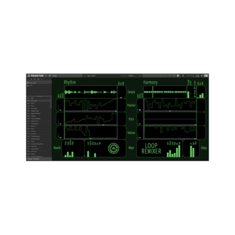This screenshot has height=235, width=235.
Task: Click the slider handle below the Rhythm Pitch sequencer
Action: (x=103, y=125)
